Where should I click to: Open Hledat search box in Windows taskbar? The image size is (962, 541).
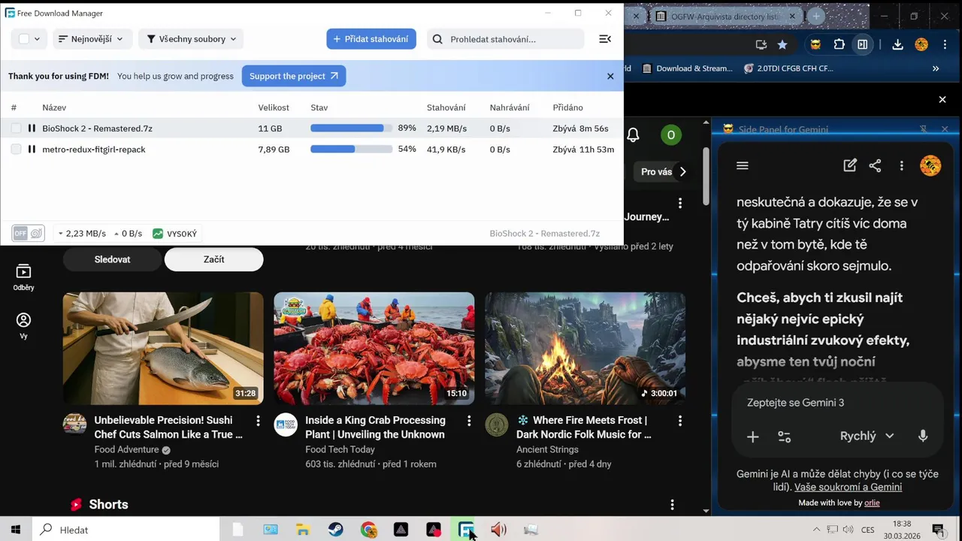(x=126, y=530)
